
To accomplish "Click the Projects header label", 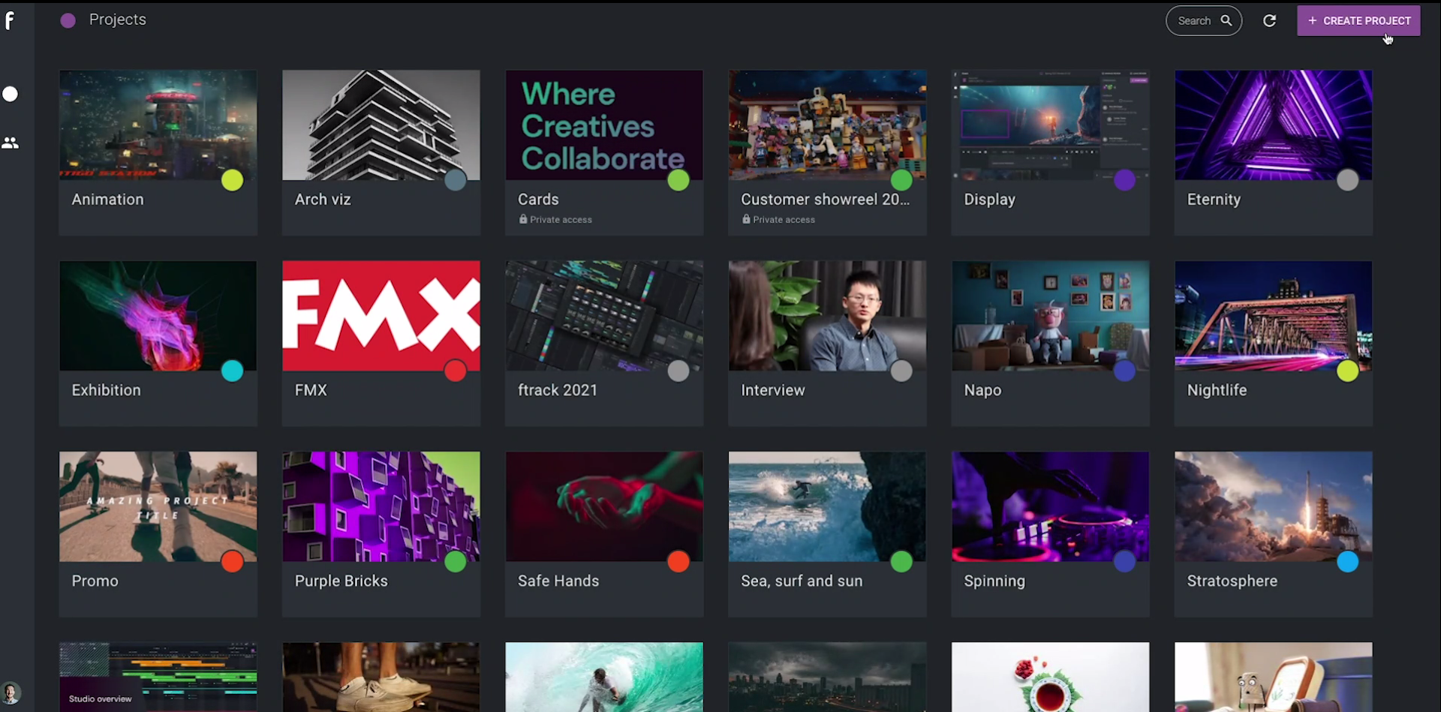I will coord(118,20).
